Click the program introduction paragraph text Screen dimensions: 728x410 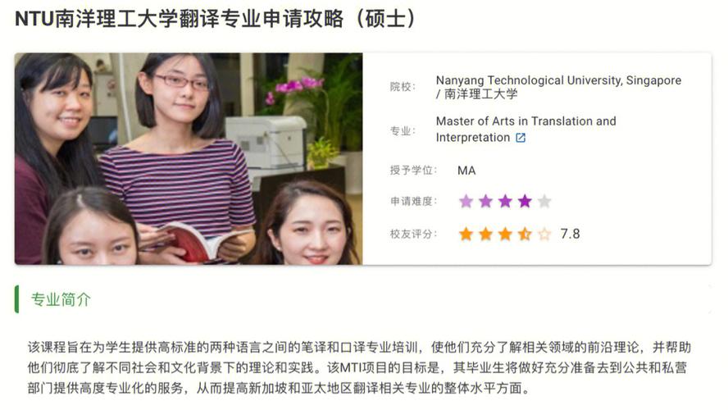359,367
